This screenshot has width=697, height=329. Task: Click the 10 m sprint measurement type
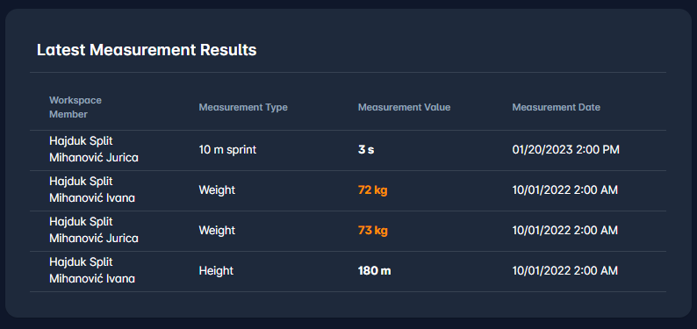tap(227, 150)
